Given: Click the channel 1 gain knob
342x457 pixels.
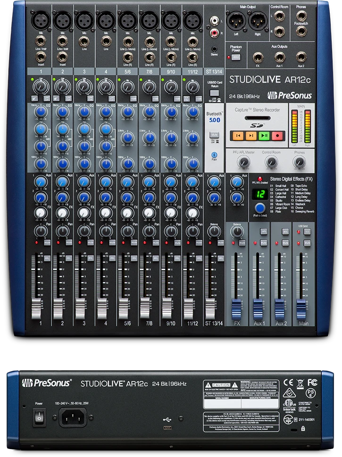Looking at the screenshot, I should tap(41, 87).
